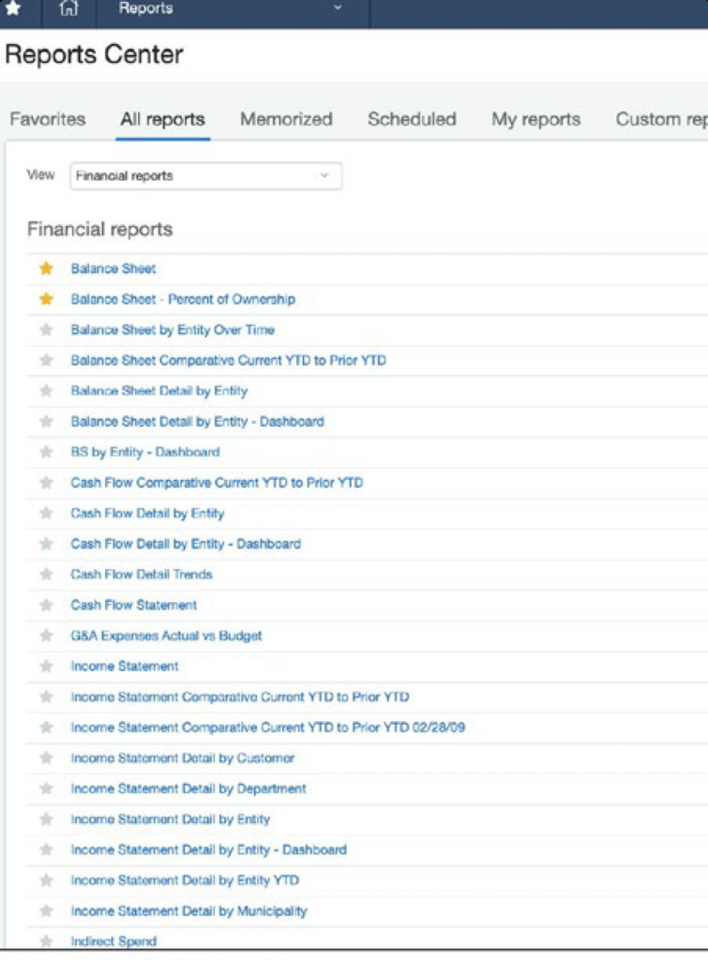Click the favorites star icon in top bar

(12, 7)
